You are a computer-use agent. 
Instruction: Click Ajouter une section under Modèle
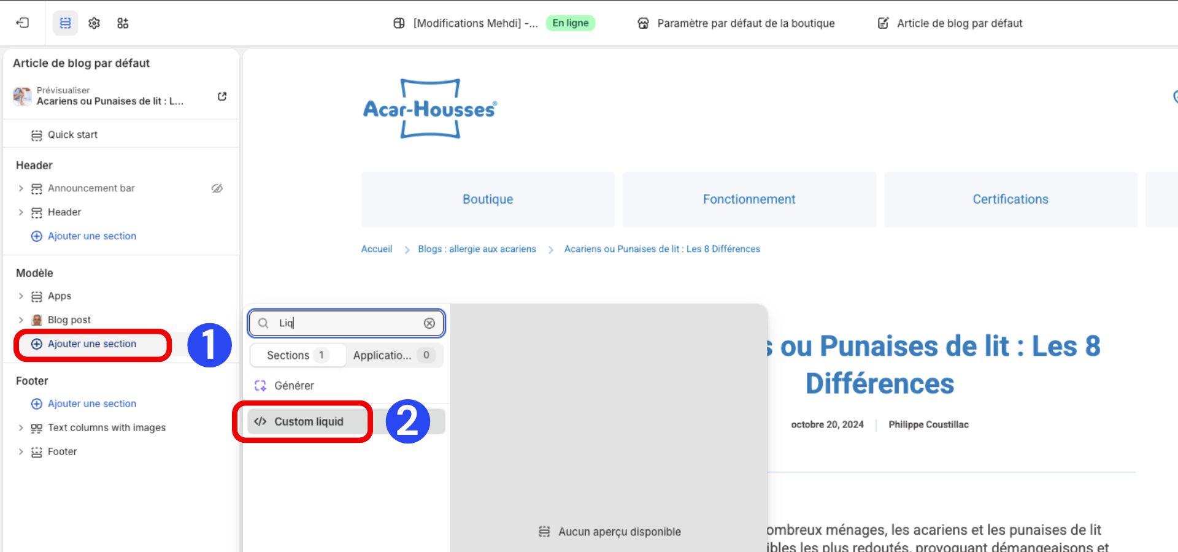click(92, 343)
